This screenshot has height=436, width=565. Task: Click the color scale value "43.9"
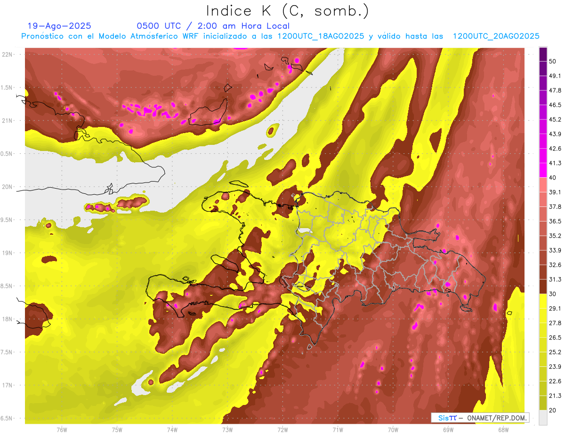[555, 134]
